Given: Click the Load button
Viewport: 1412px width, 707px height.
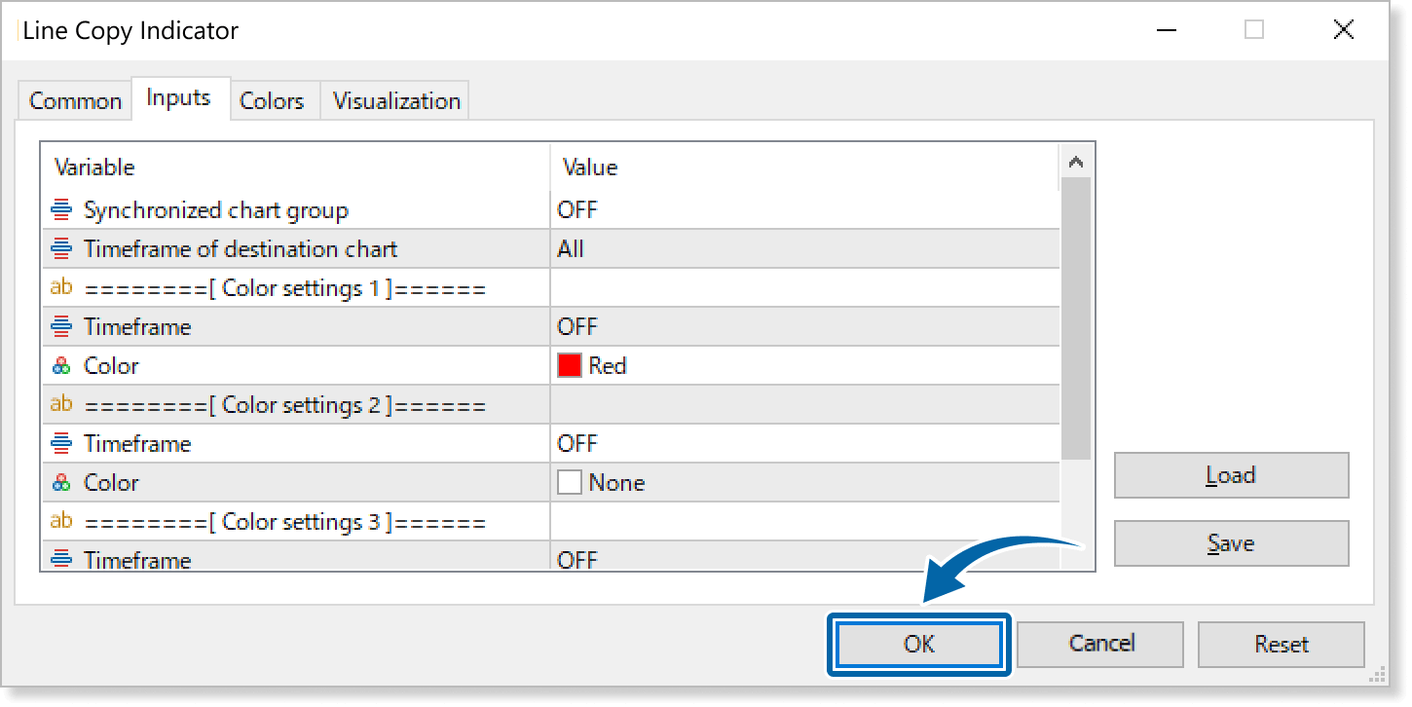Looking at the screenshot, I should tap(1231, 475).
